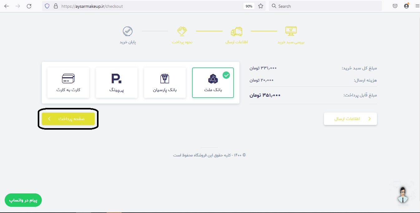Click the support avatar chat icon
This screenshot has width=420, height=213.
tap(403, 195)
